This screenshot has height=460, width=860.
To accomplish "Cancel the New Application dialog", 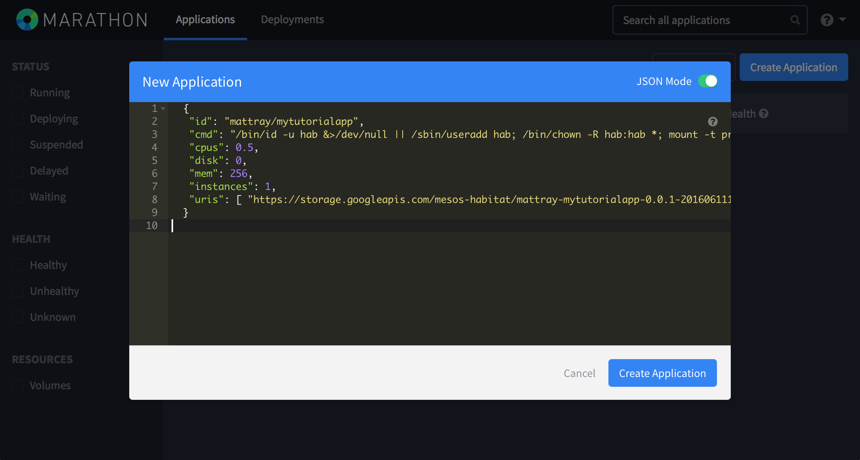I will pos(580,373).
